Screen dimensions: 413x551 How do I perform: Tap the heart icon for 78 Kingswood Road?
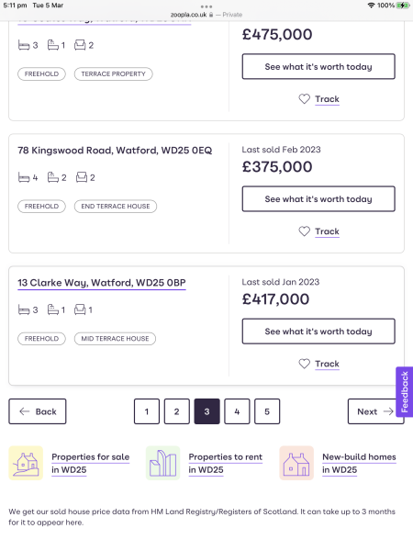pos(304,231)
